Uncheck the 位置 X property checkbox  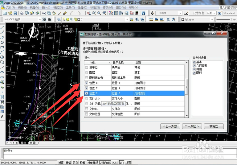pos(86,83)
